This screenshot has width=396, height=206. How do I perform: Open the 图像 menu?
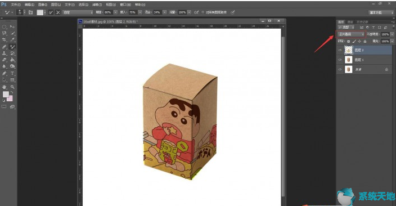(x=43, y=5)
